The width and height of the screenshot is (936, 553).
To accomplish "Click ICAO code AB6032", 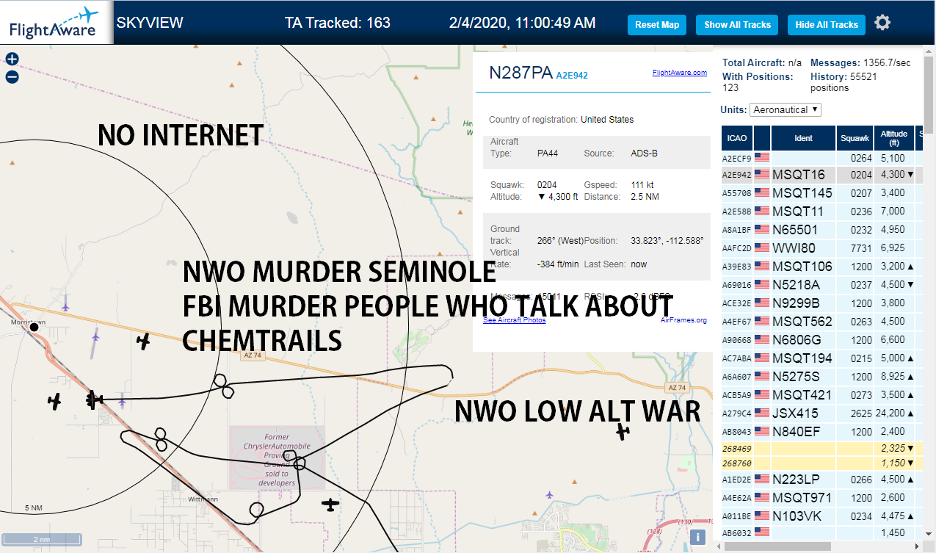I will pyautogui.click(x=736, y=533).
